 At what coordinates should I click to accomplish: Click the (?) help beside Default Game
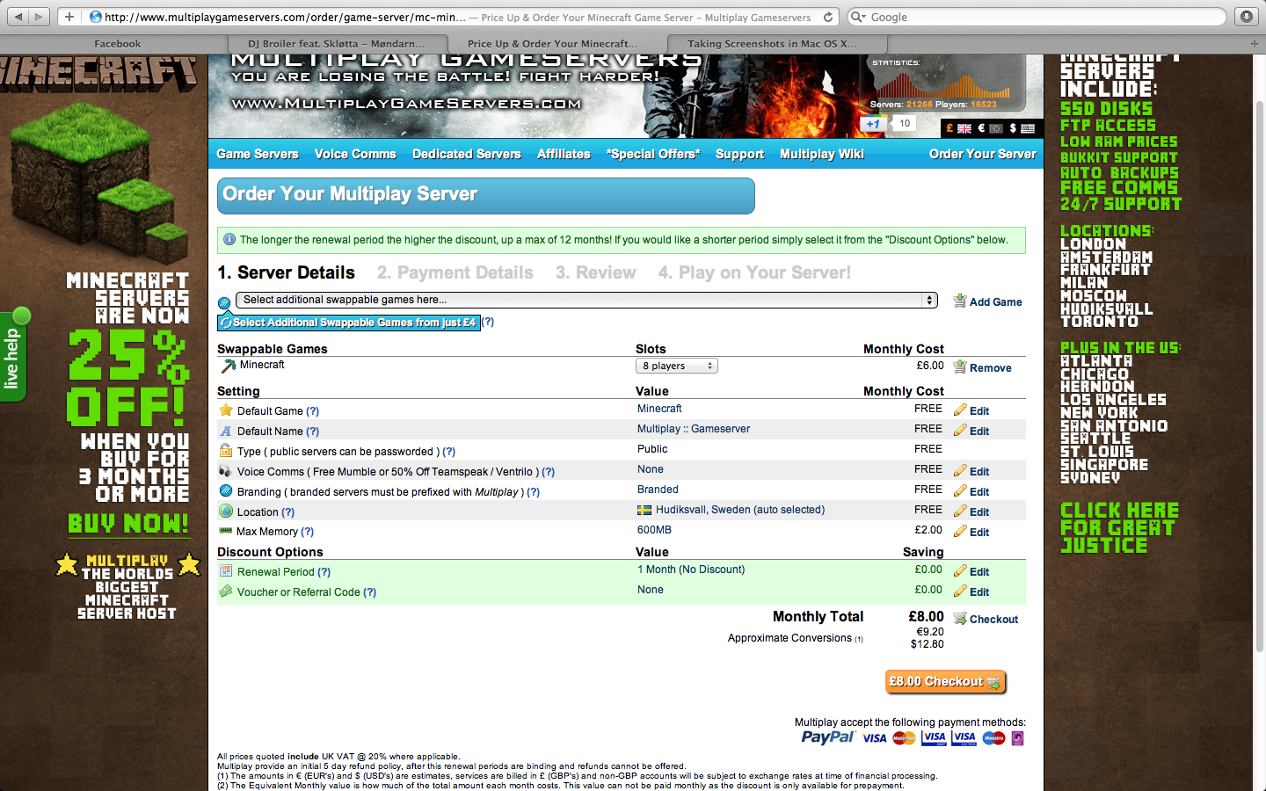[x=312, y=411]
